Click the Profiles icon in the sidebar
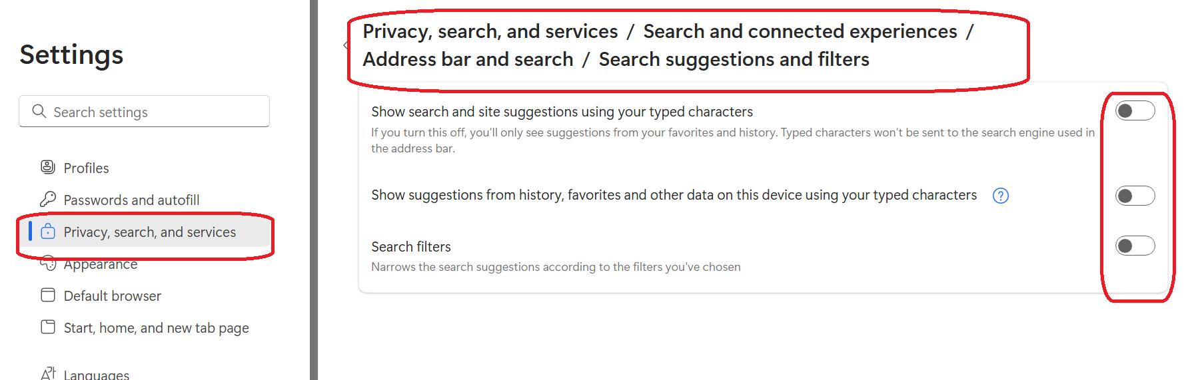This screenshot has width=1190, height=380. [48, 167]
